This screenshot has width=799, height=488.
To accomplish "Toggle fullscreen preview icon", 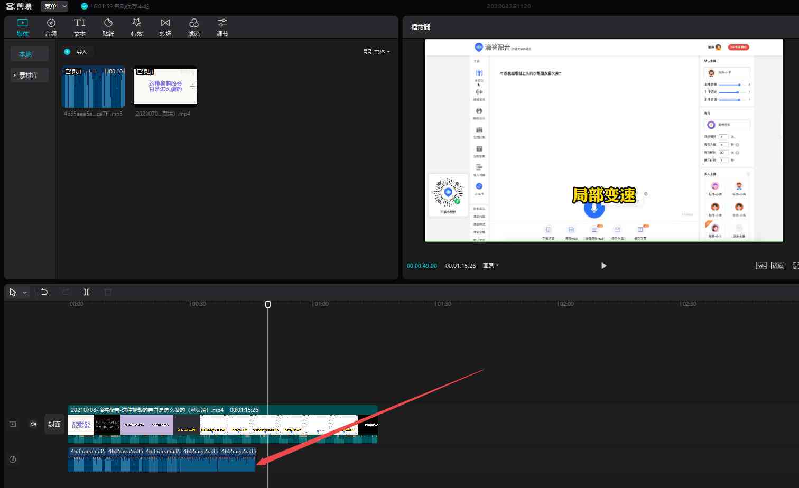I will click(796, 266).
